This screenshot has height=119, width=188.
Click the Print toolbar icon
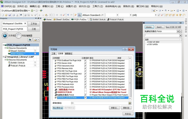14,15
